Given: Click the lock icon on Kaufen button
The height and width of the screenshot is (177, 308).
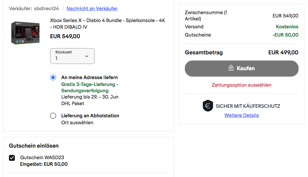Looking at the screenshot, I should 231,68.
